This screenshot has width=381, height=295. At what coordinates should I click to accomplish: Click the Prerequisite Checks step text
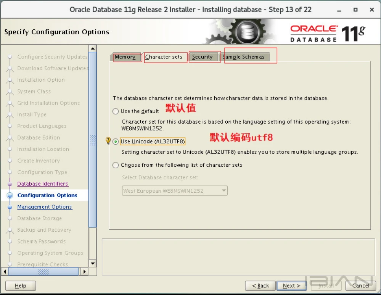point(43,264)
